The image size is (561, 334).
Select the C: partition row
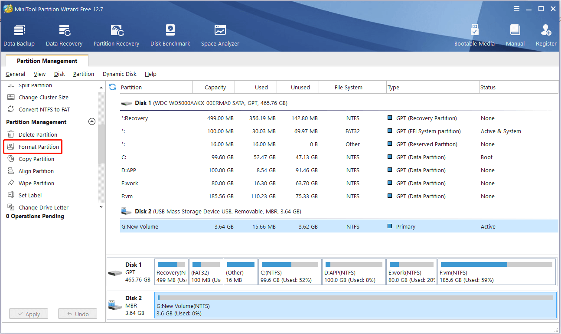[x=339, y=157]
